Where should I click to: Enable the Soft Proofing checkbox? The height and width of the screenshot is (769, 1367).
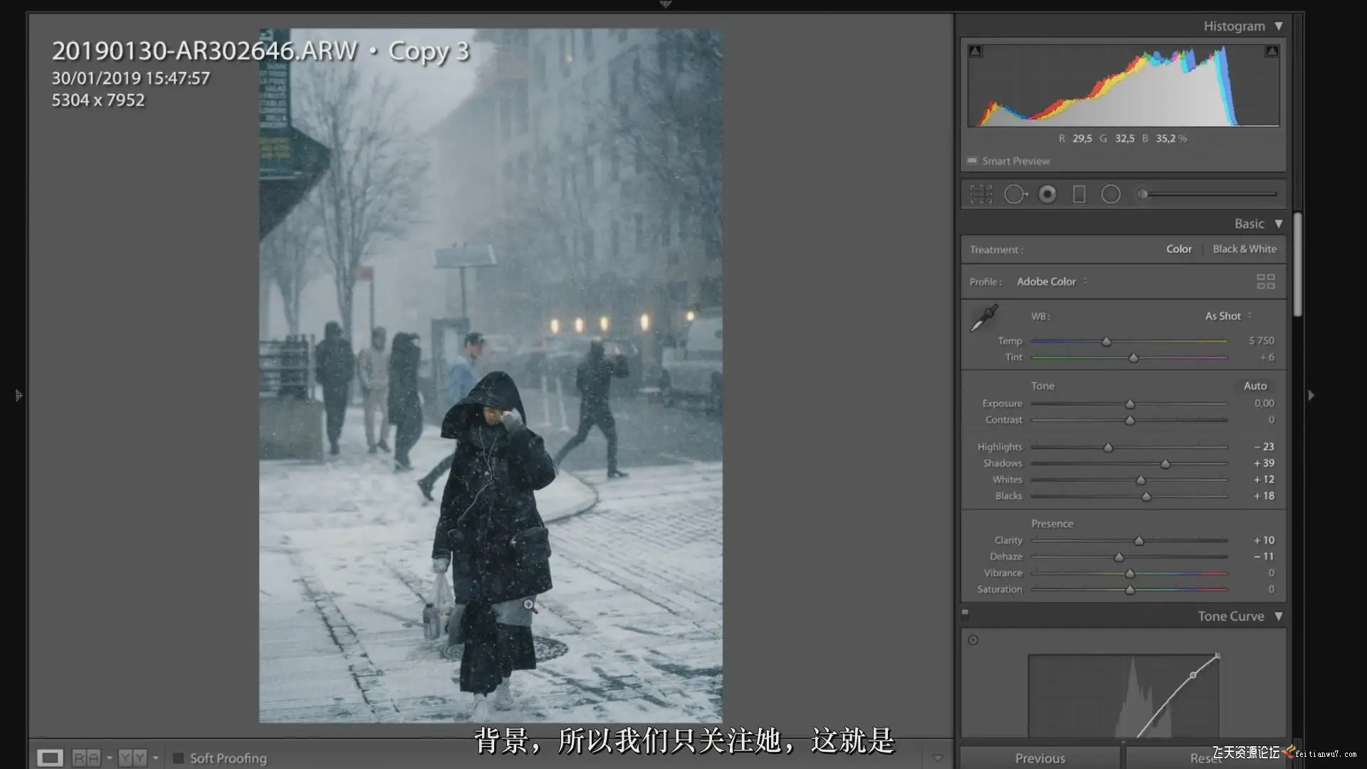tap(179, 758)
